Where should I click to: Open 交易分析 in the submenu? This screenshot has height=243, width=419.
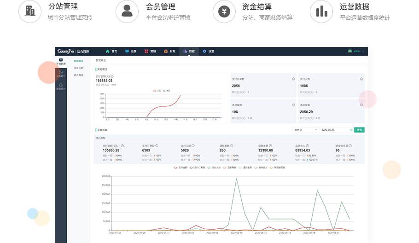pyautogui.click(x=79, y=68)
